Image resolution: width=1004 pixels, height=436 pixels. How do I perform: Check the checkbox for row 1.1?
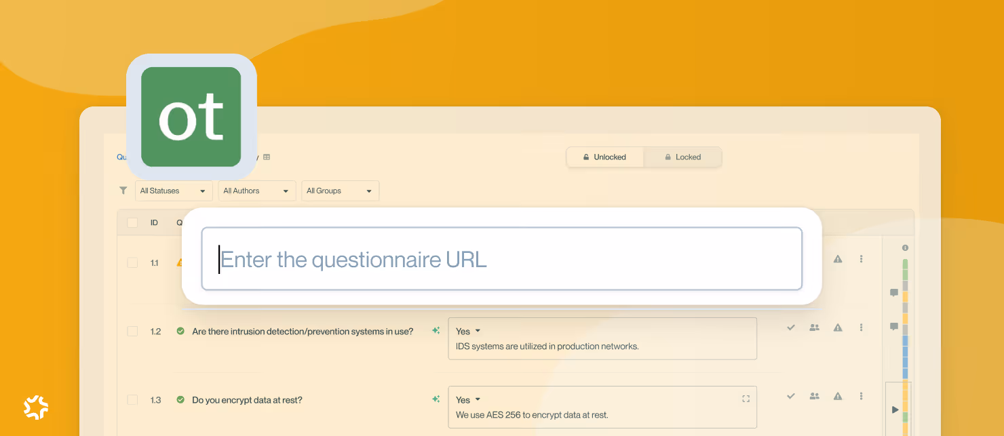[x=132, y=262]
